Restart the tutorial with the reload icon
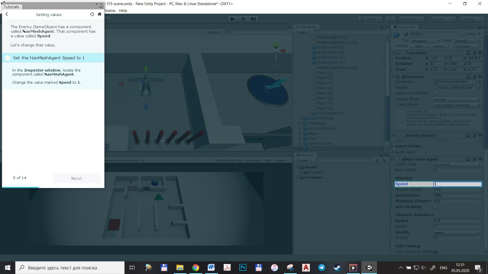 (92, 14)
